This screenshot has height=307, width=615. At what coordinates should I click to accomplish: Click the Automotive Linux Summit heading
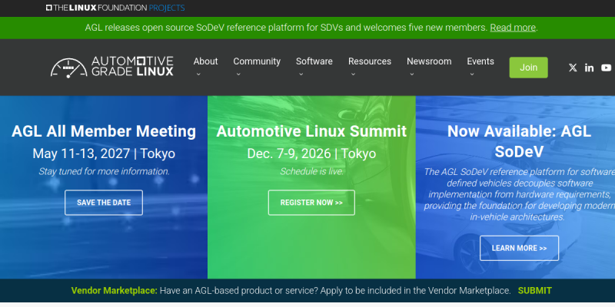point(311,131)
